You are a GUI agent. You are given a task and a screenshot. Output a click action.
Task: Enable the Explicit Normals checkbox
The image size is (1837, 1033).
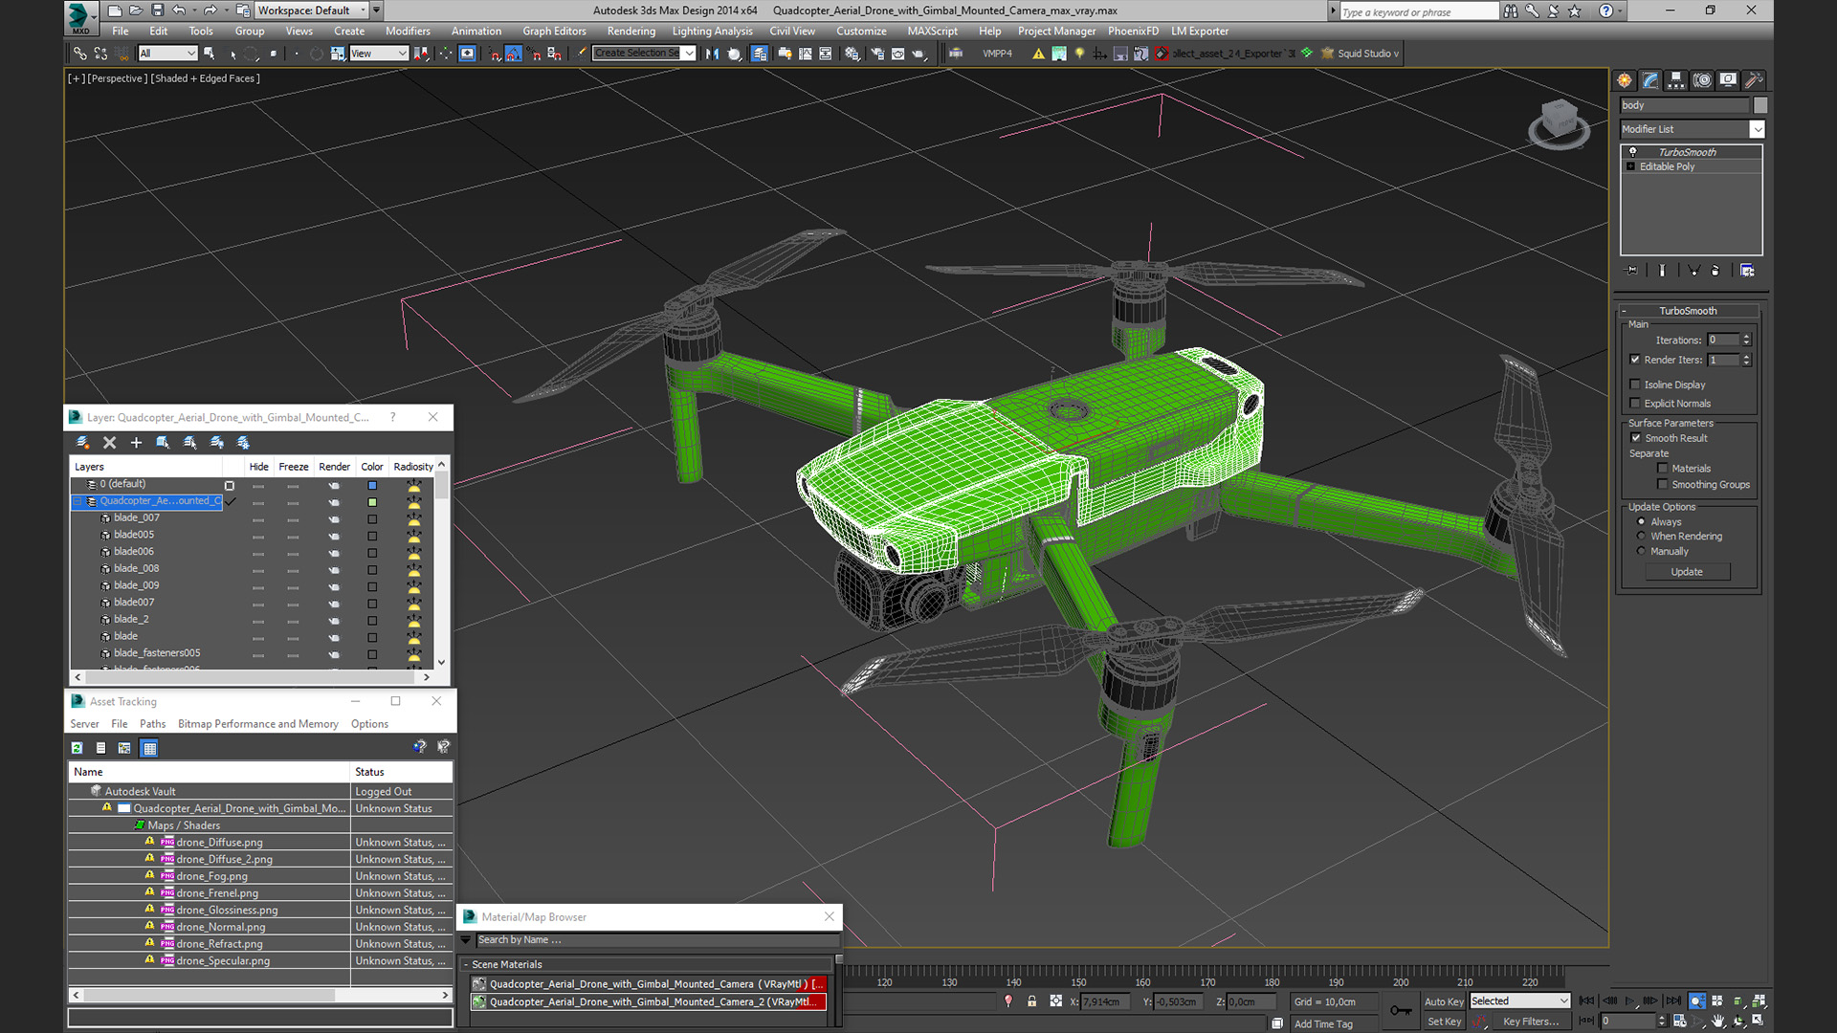coord(1635,404)
